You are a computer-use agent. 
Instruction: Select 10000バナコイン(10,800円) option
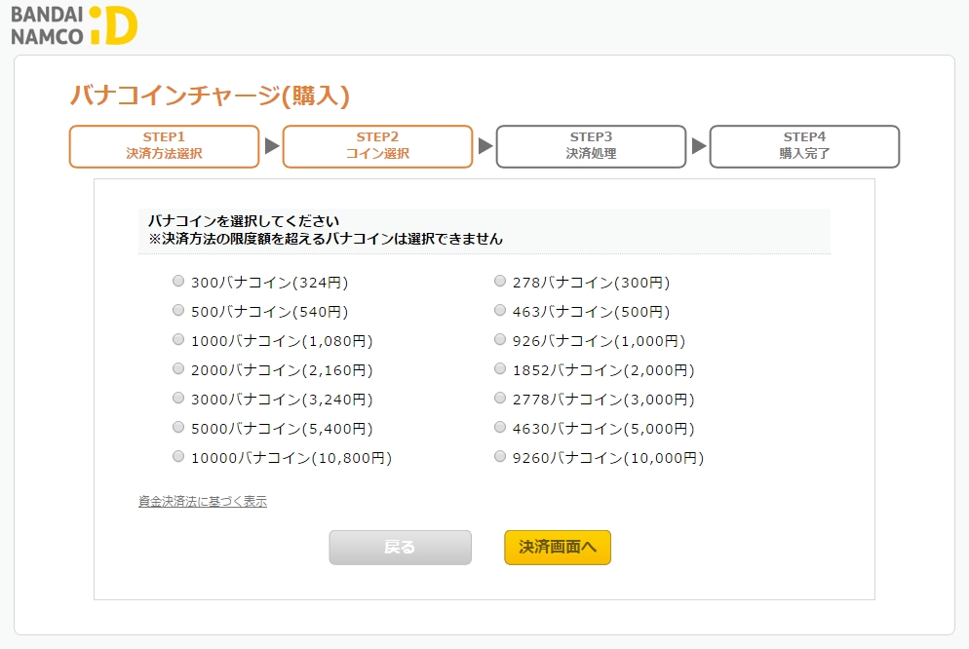coord(178,456)
